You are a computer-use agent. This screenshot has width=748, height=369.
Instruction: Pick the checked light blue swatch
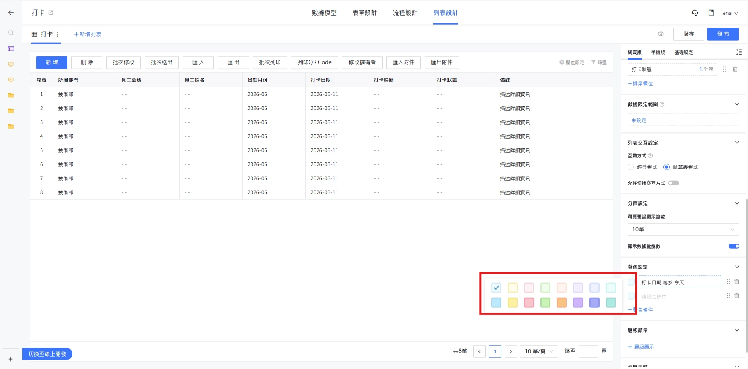tap(496, 288)
